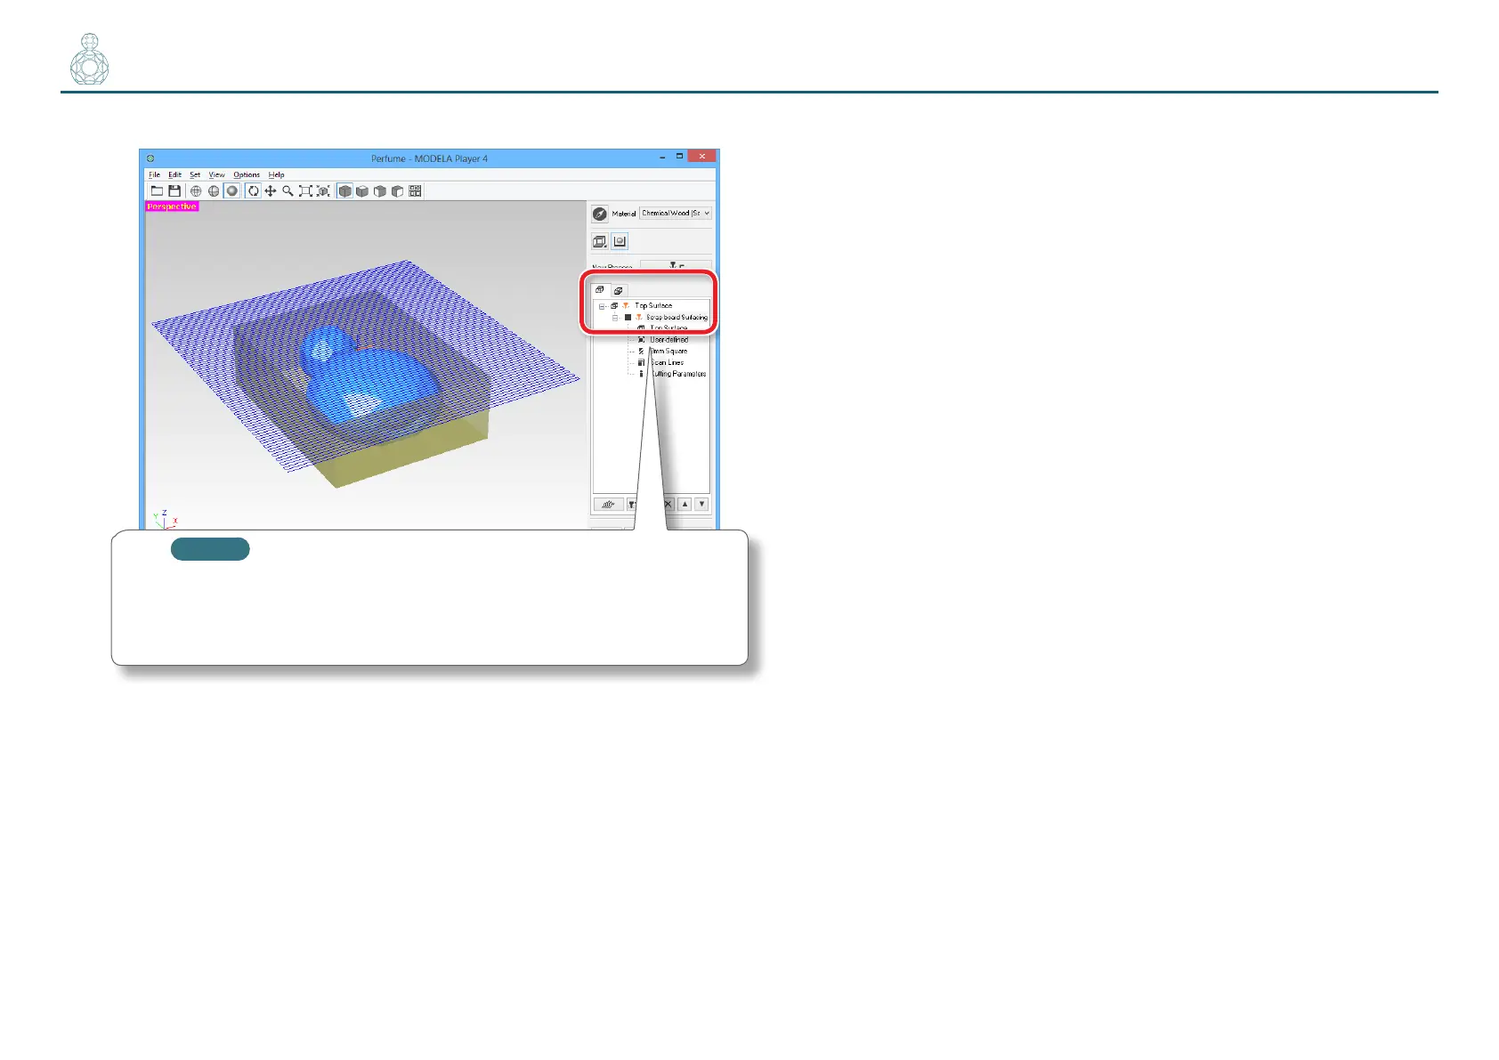Click the round compass icon beside Material

click(600, 214)
